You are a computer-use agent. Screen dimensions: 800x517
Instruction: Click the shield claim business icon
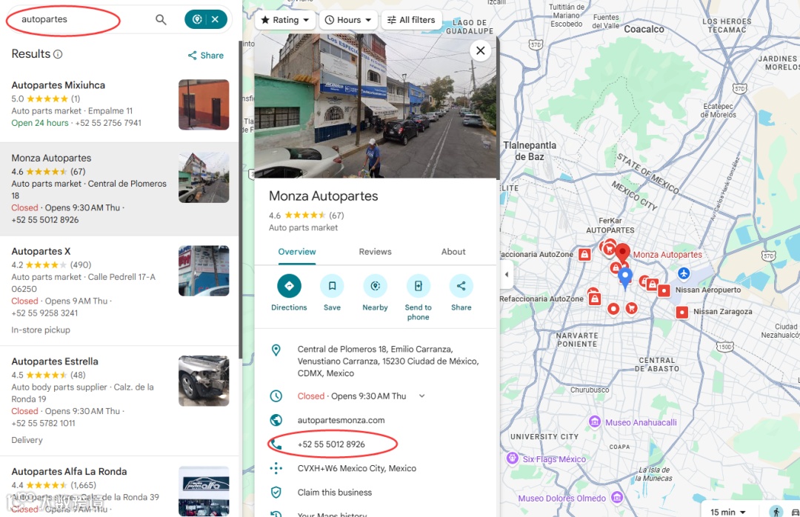(276, 492)
